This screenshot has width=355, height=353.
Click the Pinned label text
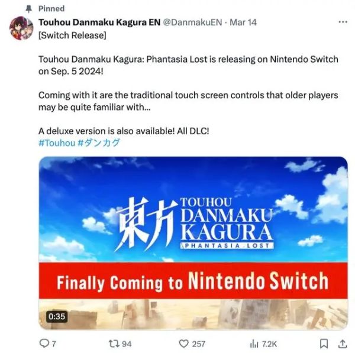pos(51,9)
